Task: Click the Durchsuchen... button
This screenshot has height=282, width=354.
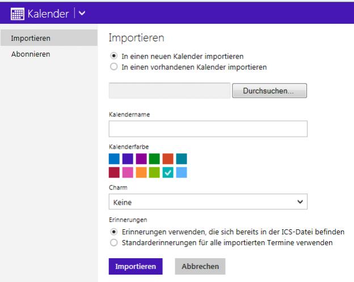Action: (269, 91)
